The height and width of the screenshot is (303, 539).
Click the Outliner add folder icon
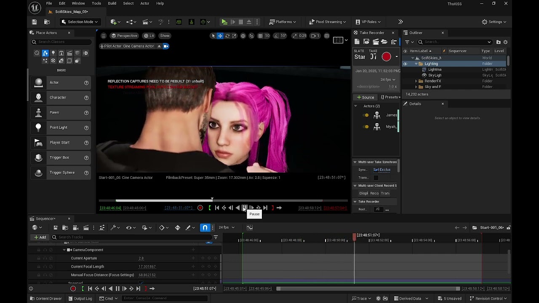click(x=498, y=42)
